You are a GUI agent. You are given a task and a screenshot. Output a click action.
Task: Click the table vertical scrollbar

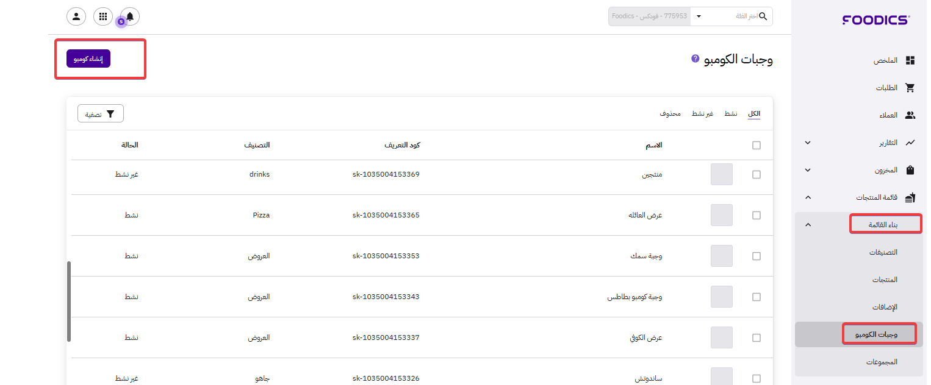69,301
